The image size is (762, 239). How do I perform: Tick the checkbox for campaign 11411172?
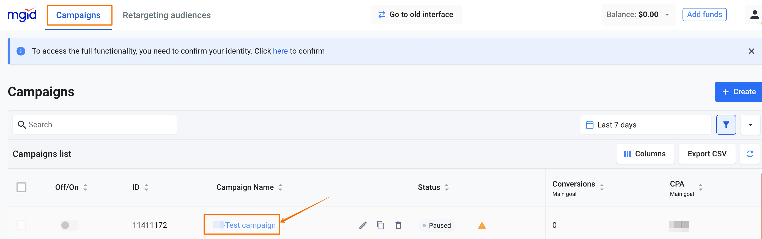click(x=21, y=226)
